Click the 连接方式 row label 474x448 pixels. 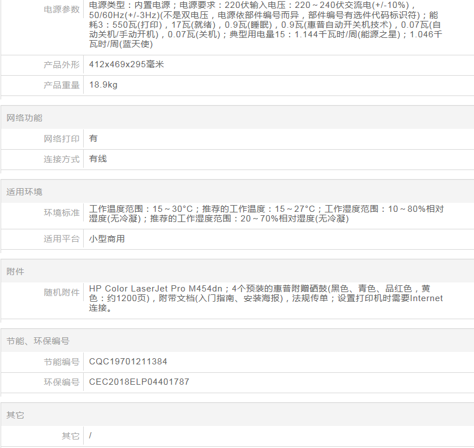(62, 159)
